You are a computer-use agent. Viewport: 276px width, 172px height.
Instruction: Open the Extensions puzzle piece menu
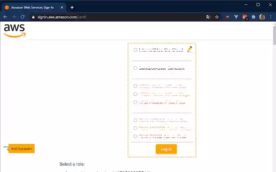254,17
